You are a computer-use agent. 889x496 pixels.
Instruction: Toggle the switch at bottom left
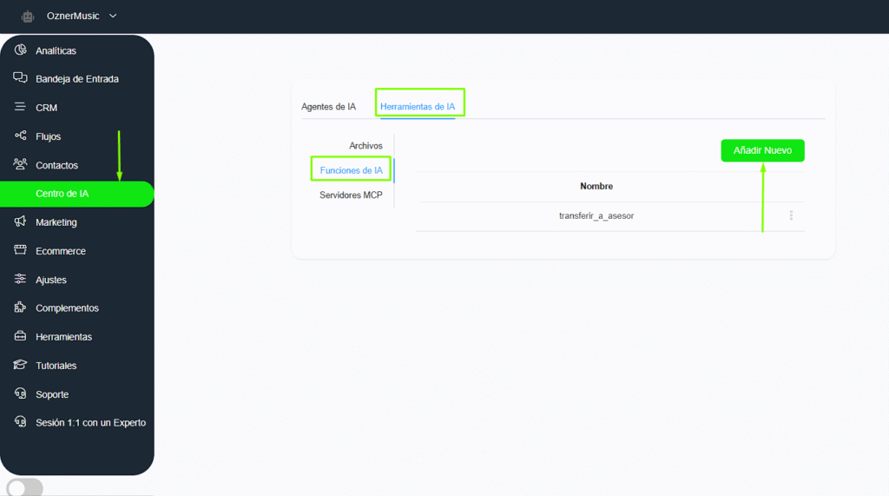pyautogui.click(x=24, y=487)
